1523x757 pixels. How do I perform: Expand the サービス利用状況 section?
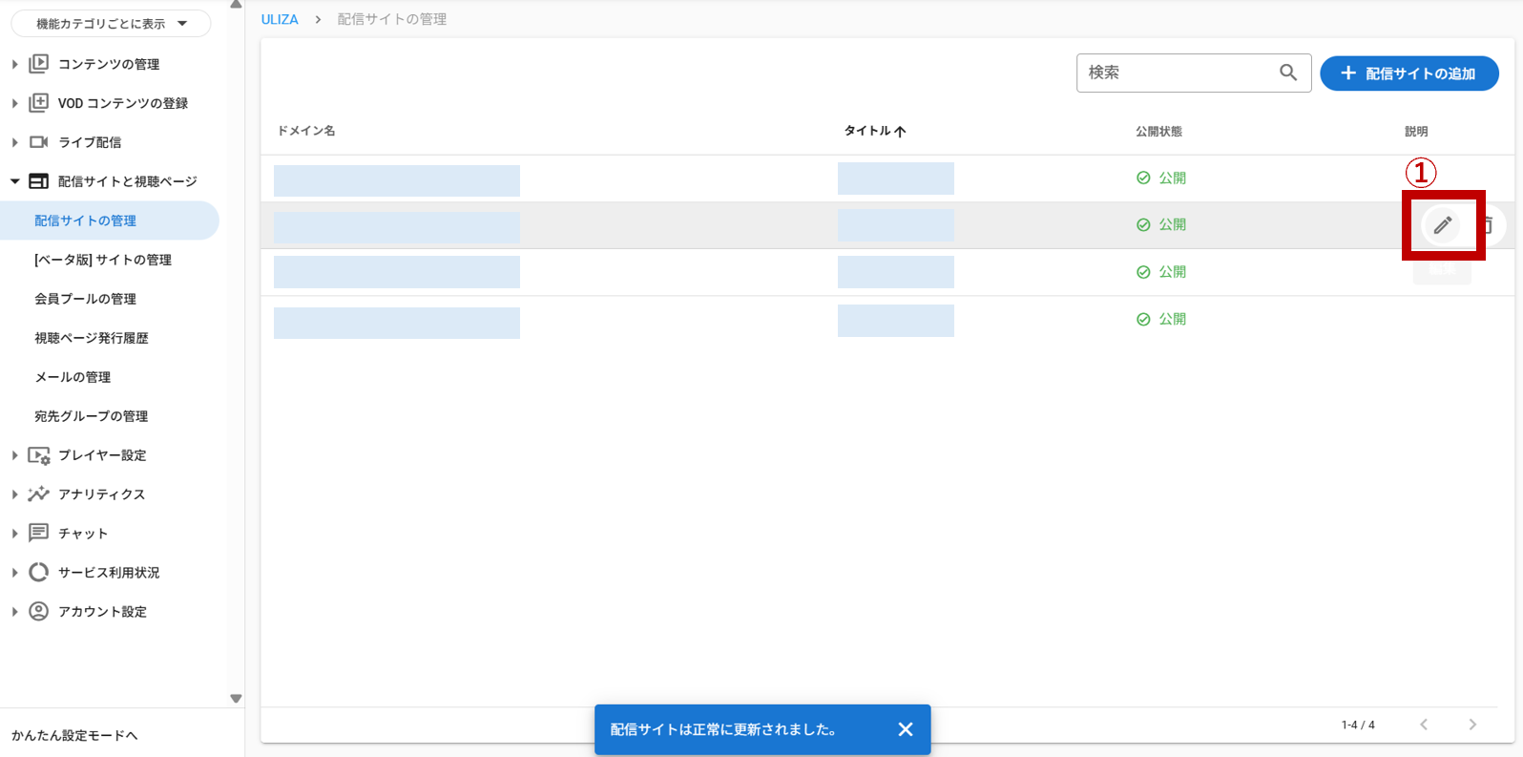(x=15, y=573)
